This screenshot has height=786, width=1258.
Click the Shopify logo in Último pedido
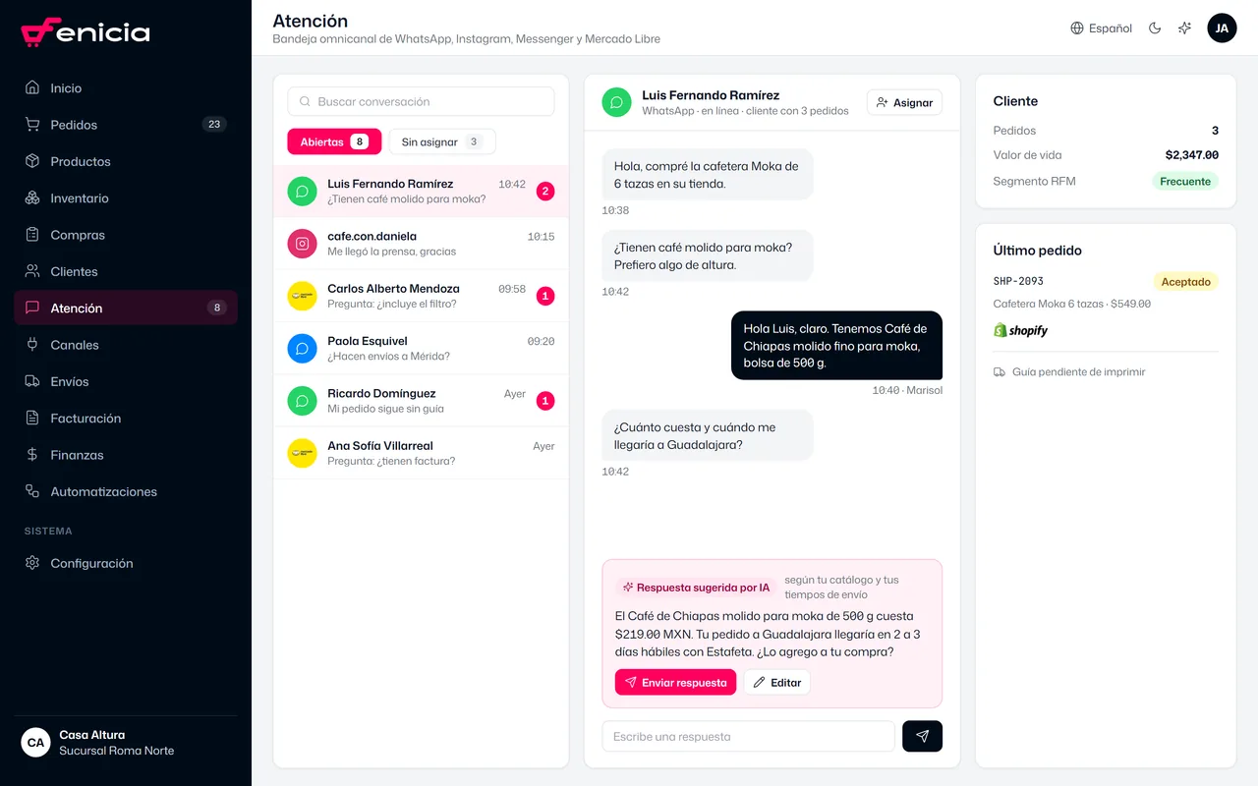[1021, 331]
